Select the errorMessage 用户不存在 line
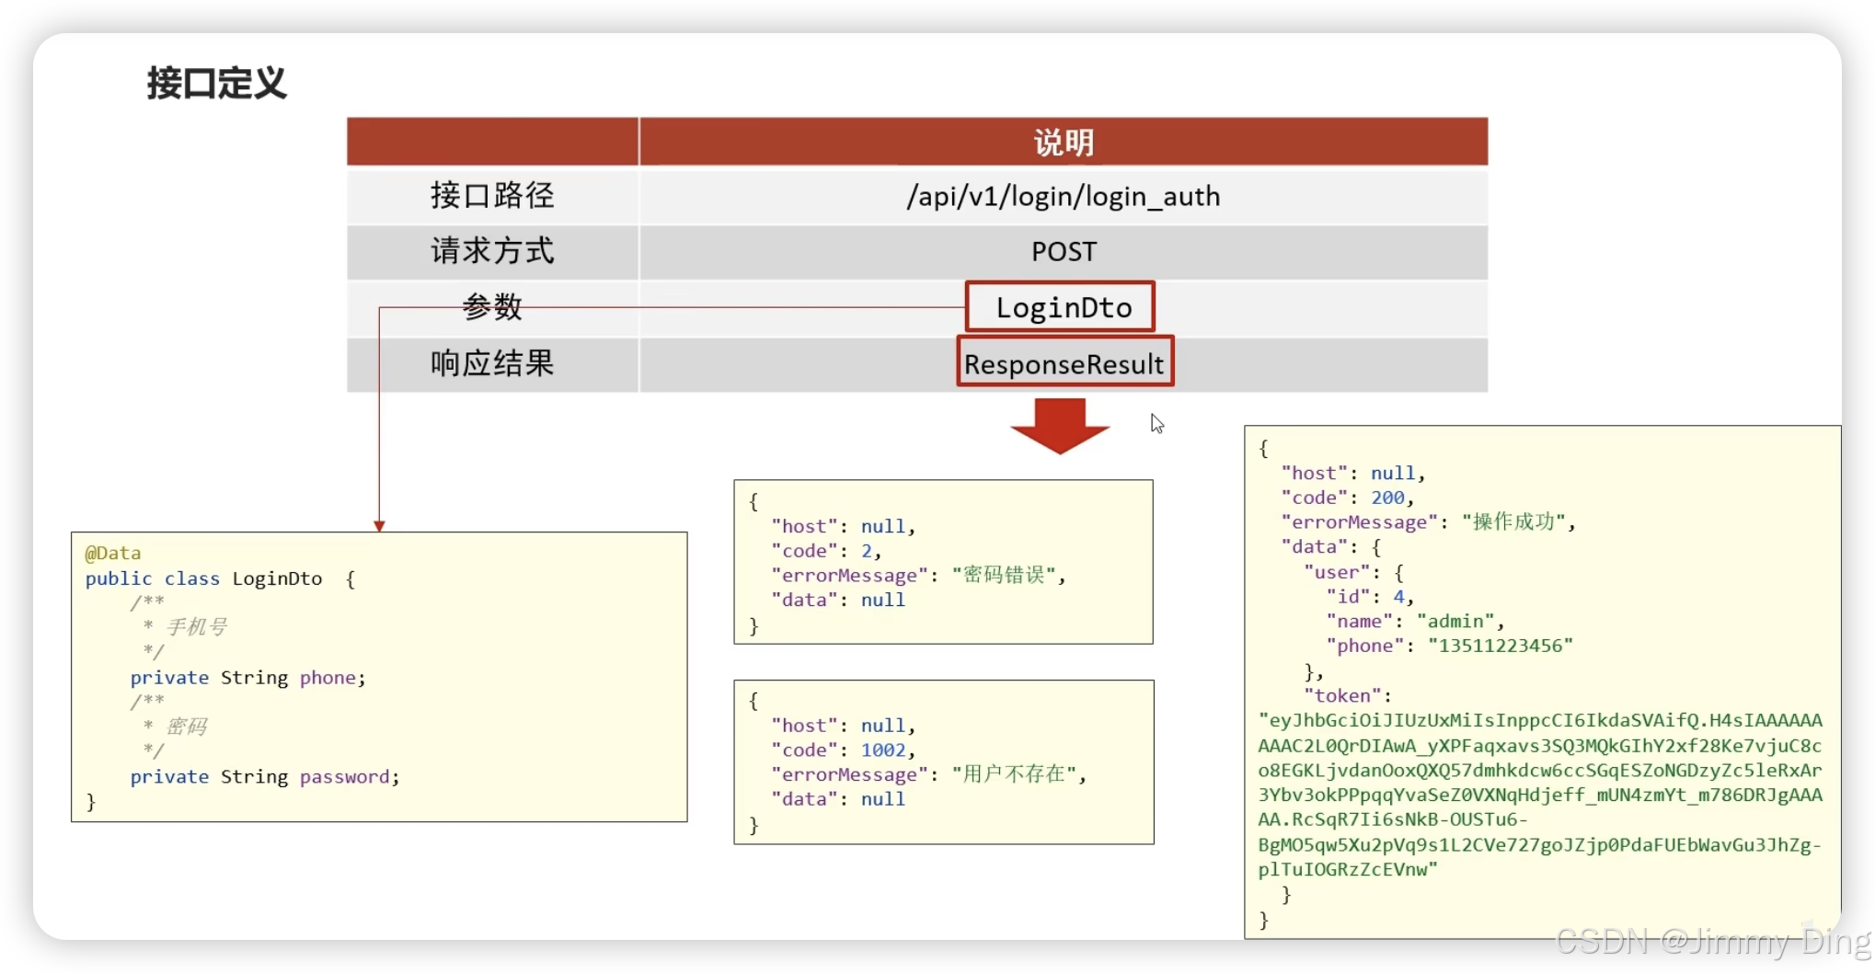Image resolution: width=1875 pixels, height=973 pixels. click(x=928, y=774)
